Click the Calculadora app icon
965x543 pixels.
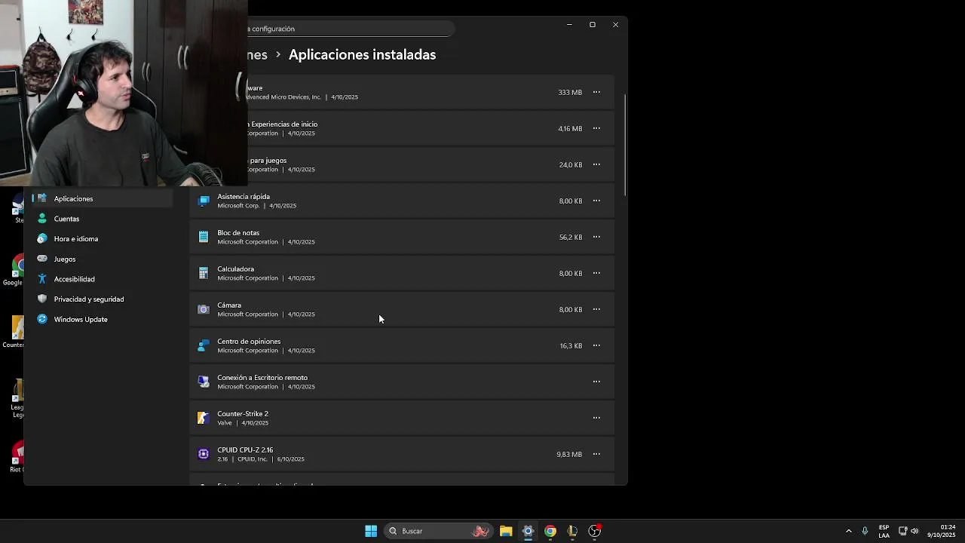coord(204,273)
